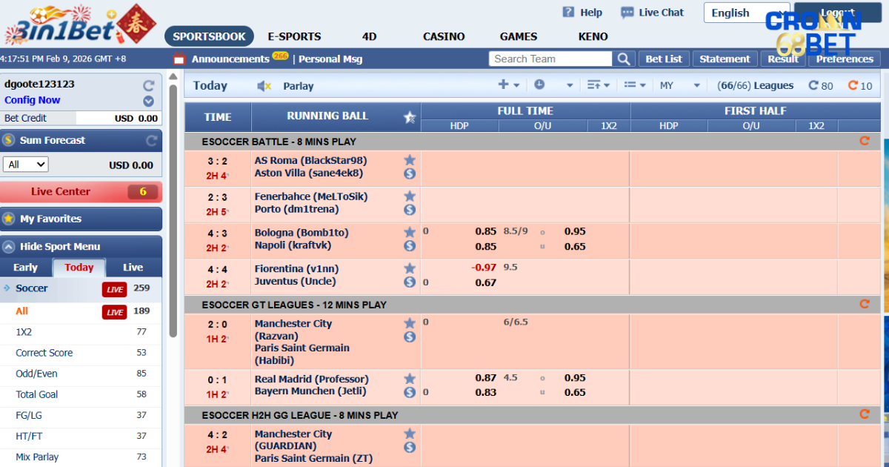Viewport: 889px width, 467px height.
Task: Open Live Chat speech bubble icon
Action: (627, 13)
